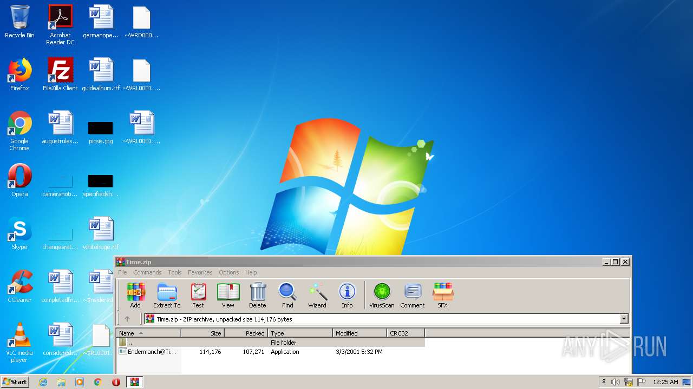The height and width of the screenshot is (389, 693).
Task: Open the Favorites menu
Action: (x=200, y=272)
